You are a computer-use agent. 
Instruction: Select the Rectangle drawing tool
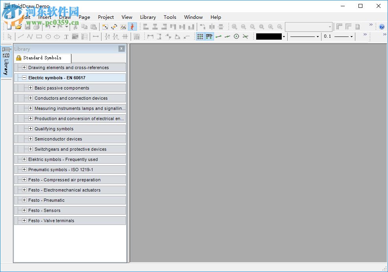39,36
